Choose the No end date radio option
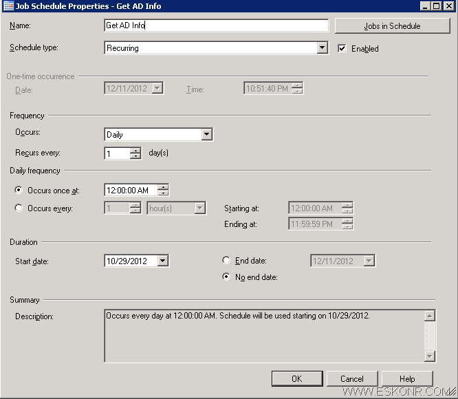This screenshot has width=458, height=399. pyautogui.click(x=226, y=277)
